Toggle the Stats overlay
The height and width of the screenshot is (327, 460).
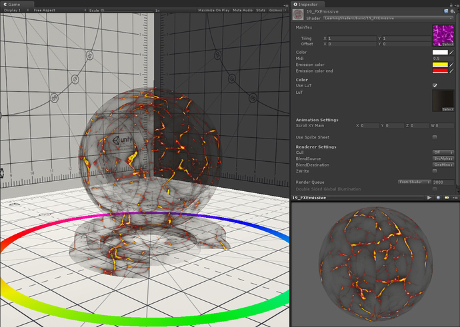pos(261,10)
